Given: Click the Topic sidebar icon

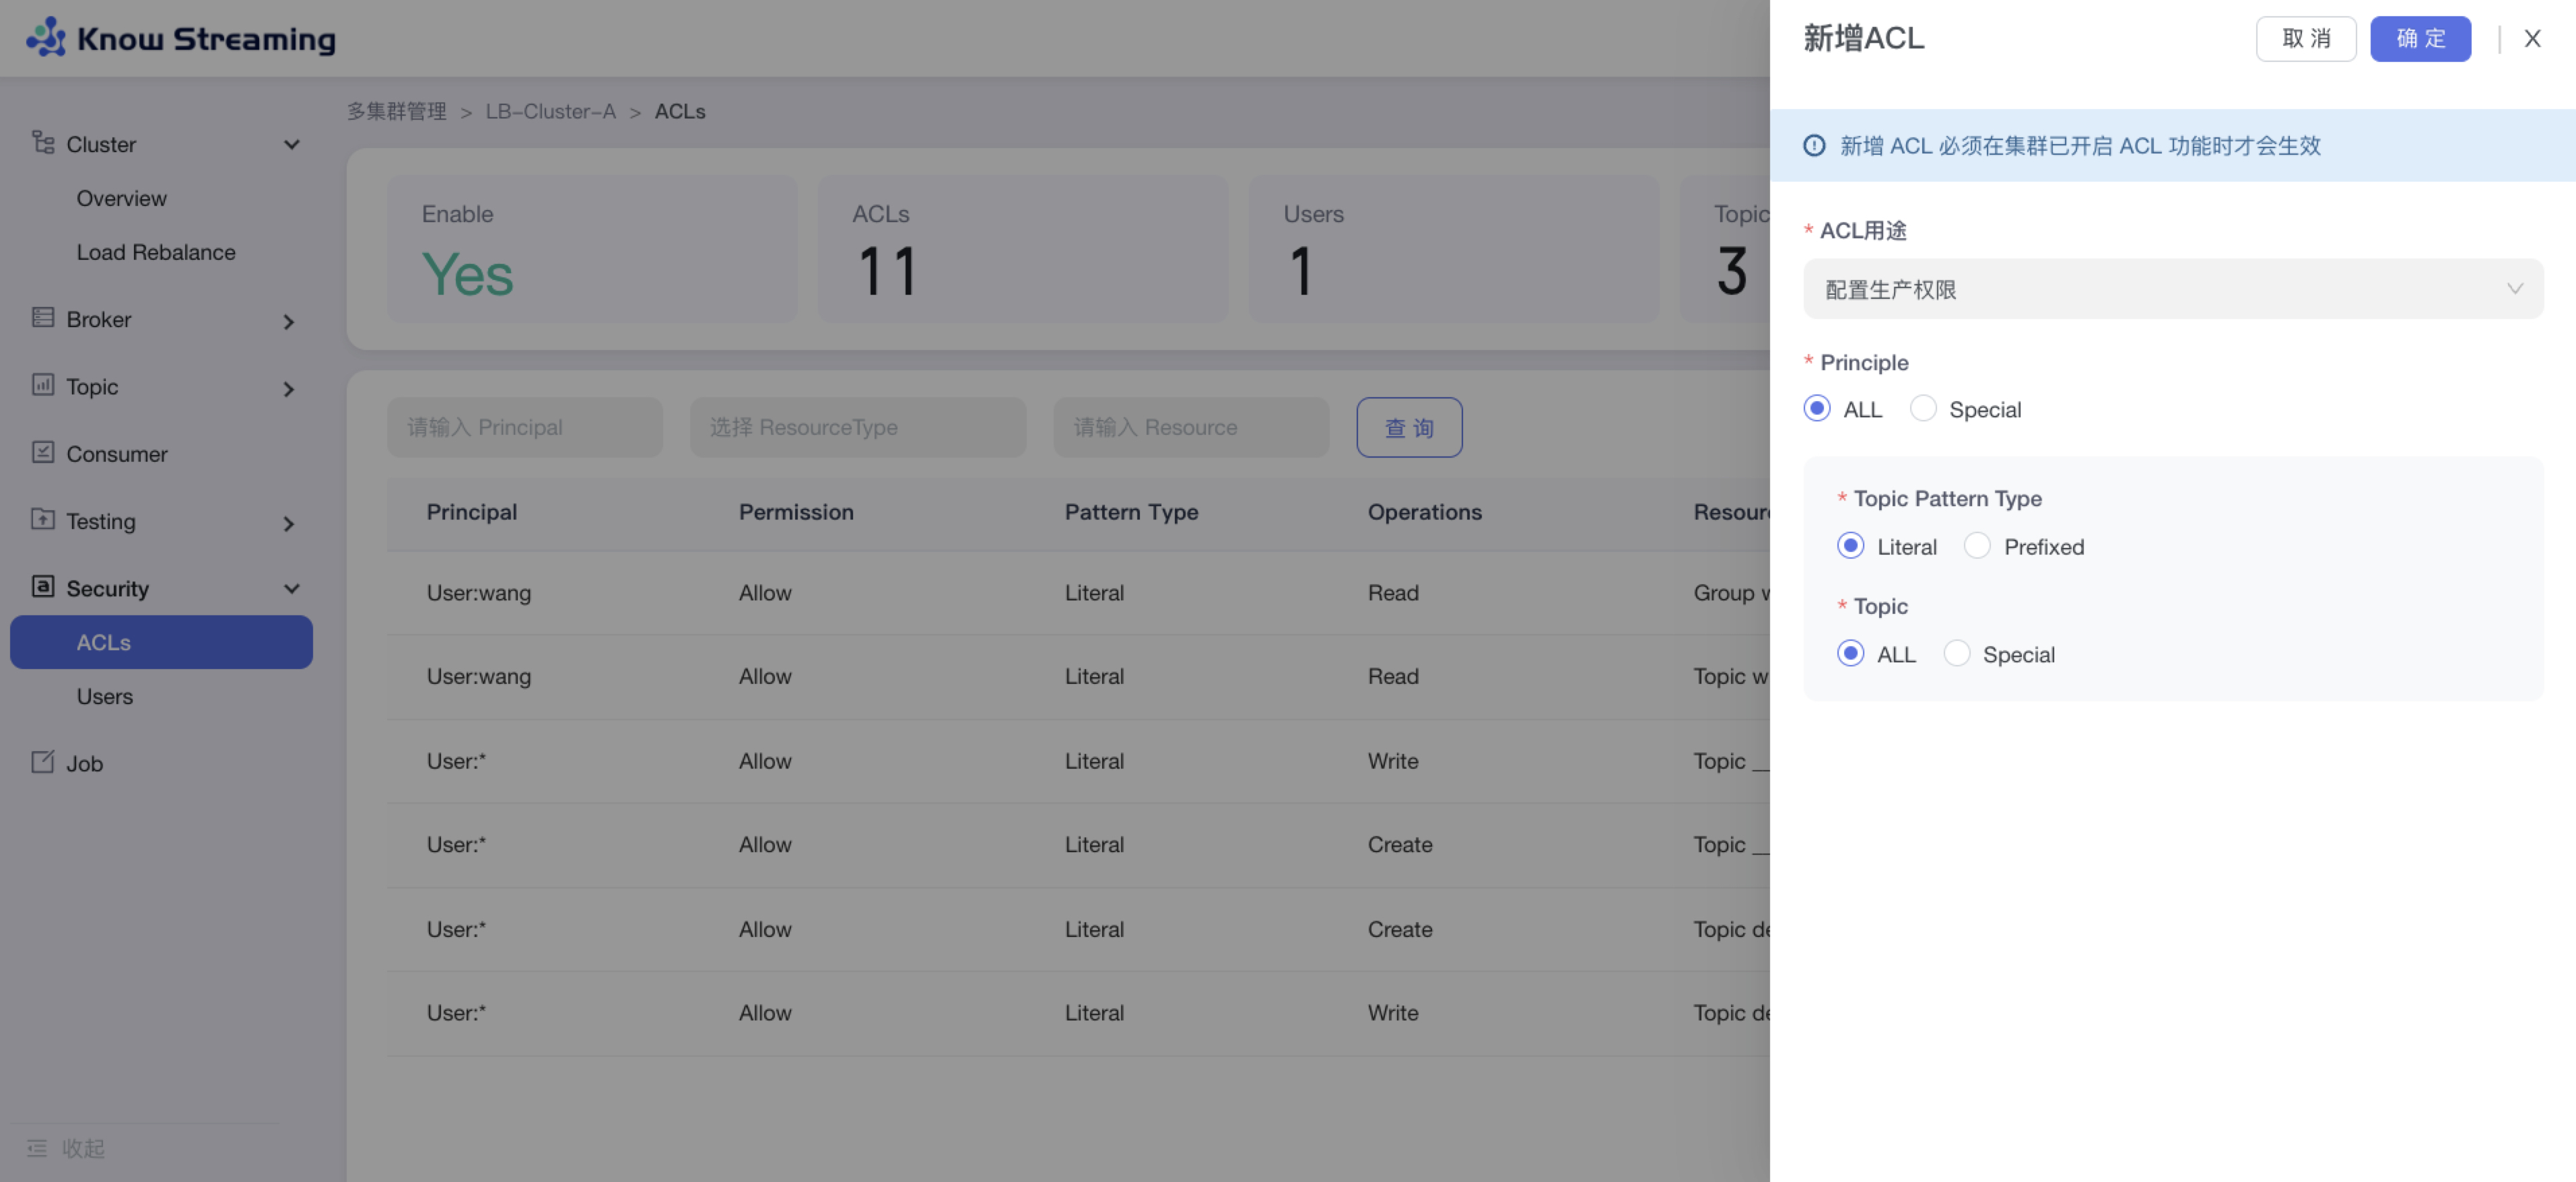Looking at the screenshot, I should coord(42,385).
